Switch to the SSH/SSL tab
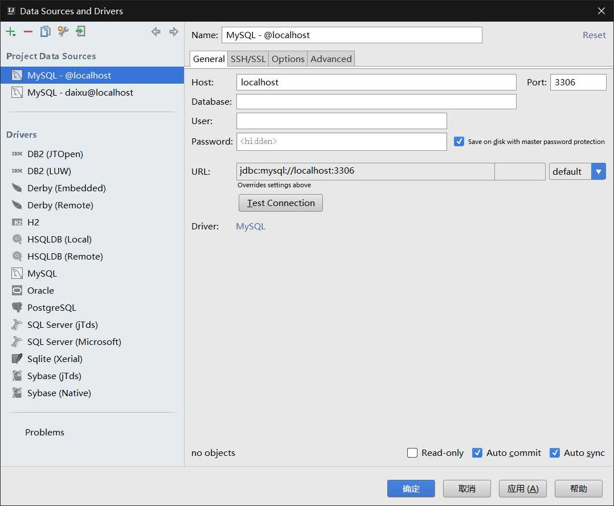This screenshot has height=506, width=614. click(248, 59)
